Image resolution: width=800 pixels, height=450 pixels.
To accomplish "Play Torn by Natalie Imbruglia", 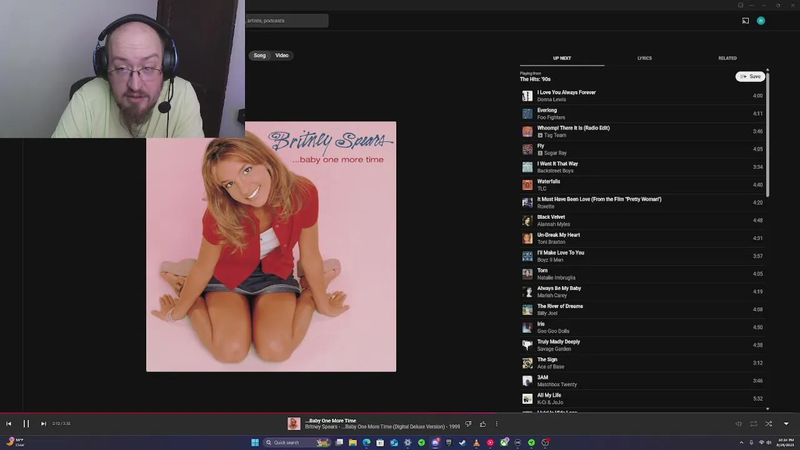I will click(642, 274).
